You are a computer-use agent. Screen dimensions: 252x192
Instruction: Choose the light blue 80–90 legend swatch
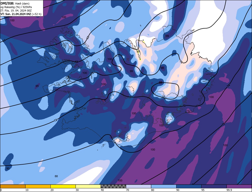pyautogui.click(x=164, y=186)
